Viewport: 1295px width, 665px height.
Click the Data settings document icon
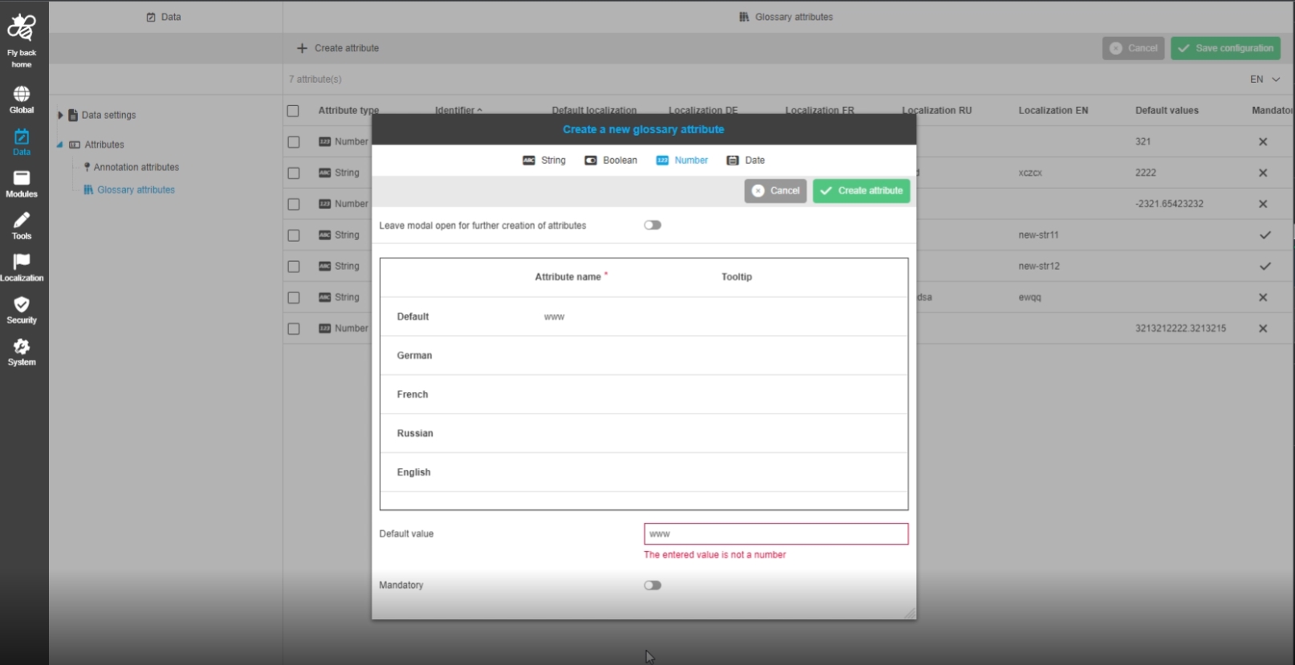point(73,115)
